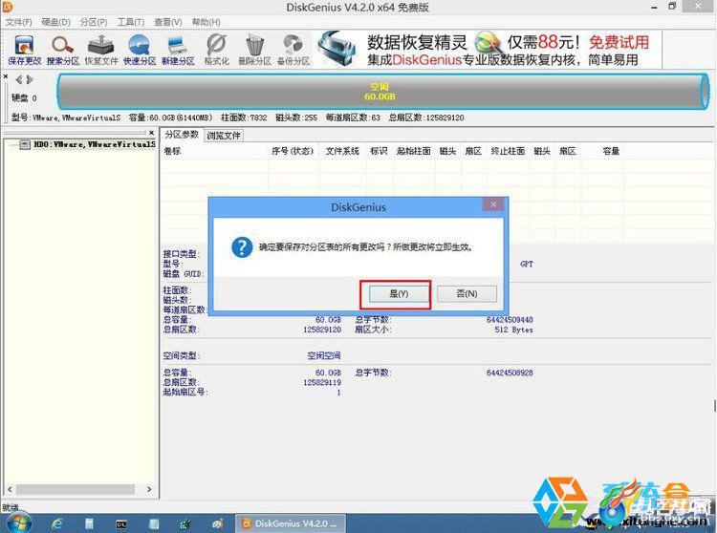
Task: Click the Save Changes (保存更改) toolbar icon
Action: (25, 50)
